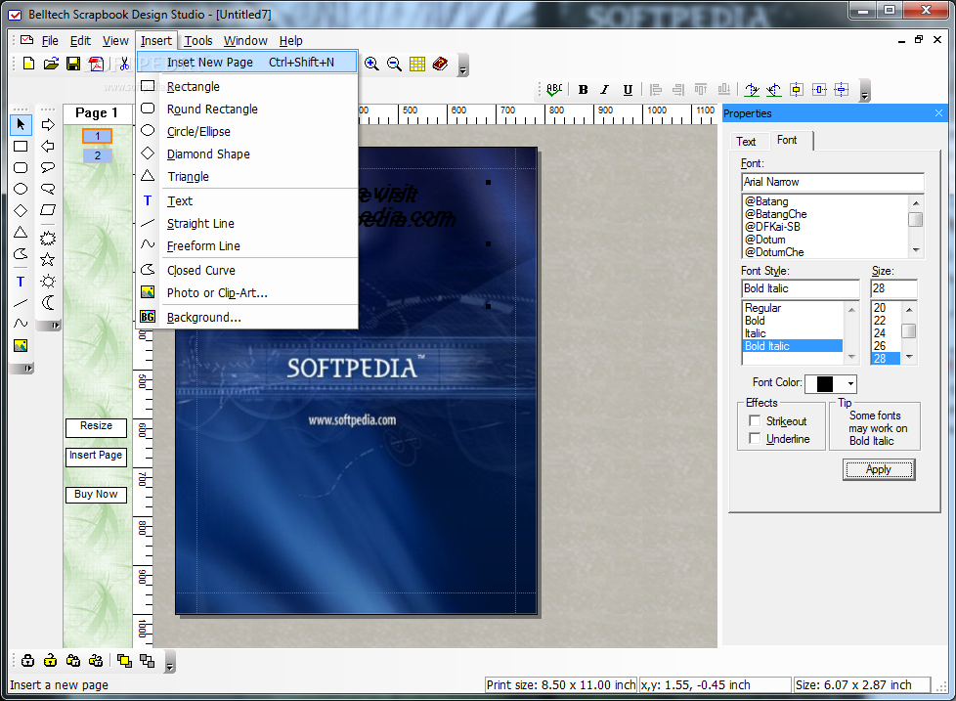
Task: Click the Zoom In magnifier
Action: point(371,64)
